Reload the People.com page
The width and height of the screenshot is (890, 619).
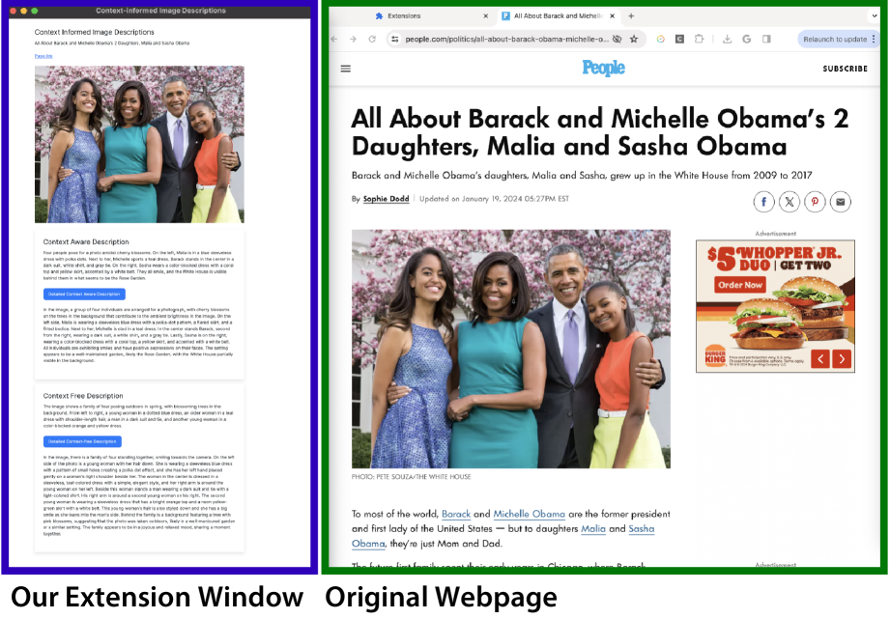[x=372, y=40]
